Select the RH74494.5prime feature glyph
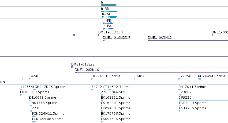 coord(200,79)
